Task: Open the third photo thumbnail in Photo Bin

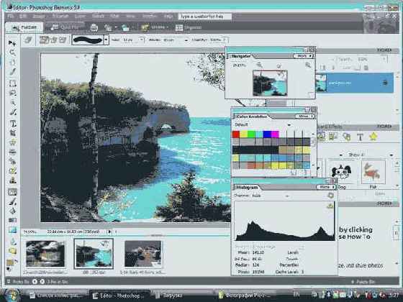Action: tap(143, 254)
